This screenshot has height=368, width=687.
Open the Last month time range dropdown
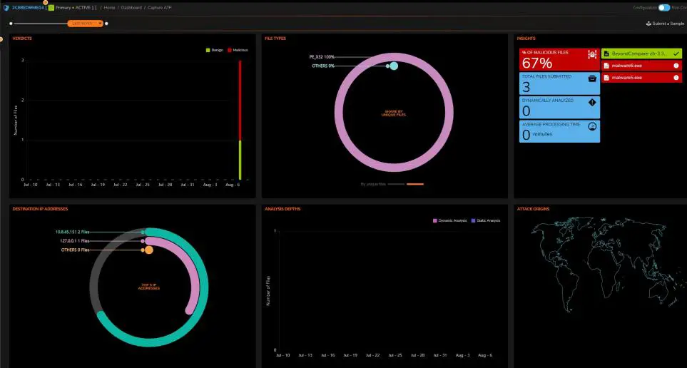click(86, 24)
